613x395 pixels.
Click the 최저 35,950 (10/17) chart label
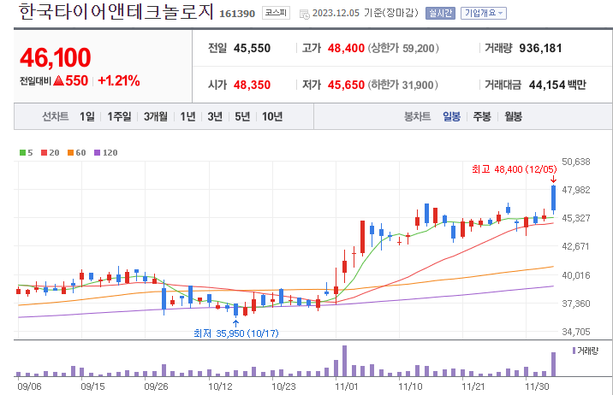[236, 333]
